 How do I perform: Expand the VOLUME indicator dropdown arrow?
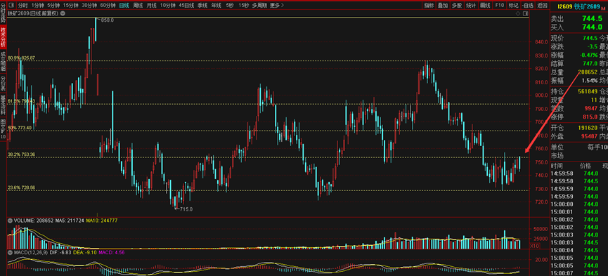coord(11,221)
